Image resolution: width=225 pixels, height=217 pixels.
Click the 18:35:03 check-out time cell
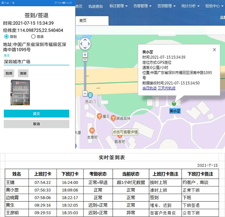[70, 213]
